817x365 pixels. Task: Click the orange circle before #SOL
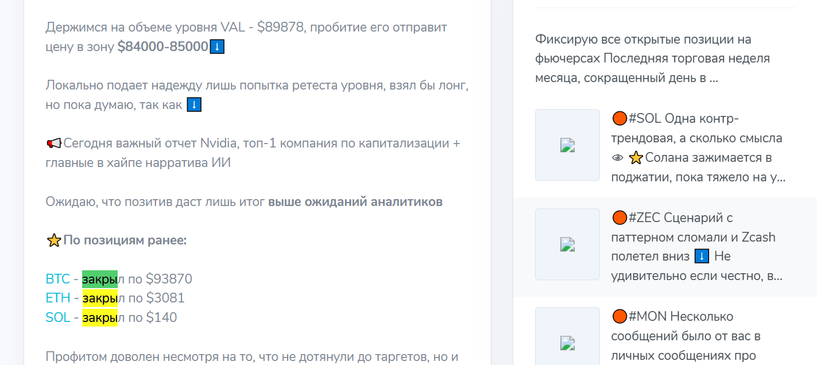[x=619, y=119]
